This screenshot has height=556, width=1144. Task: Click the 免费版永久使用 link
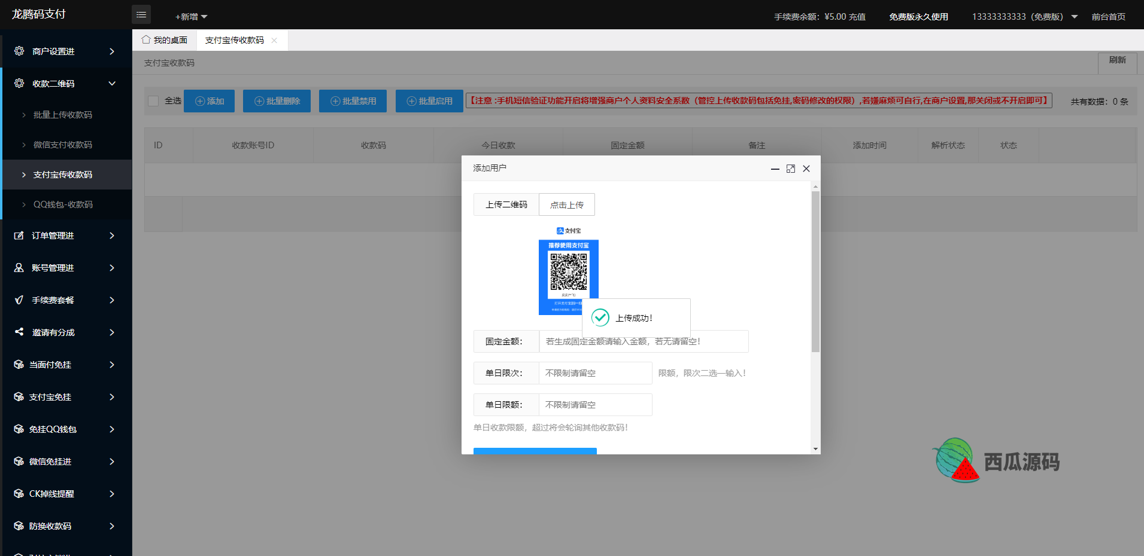(918, 17)
